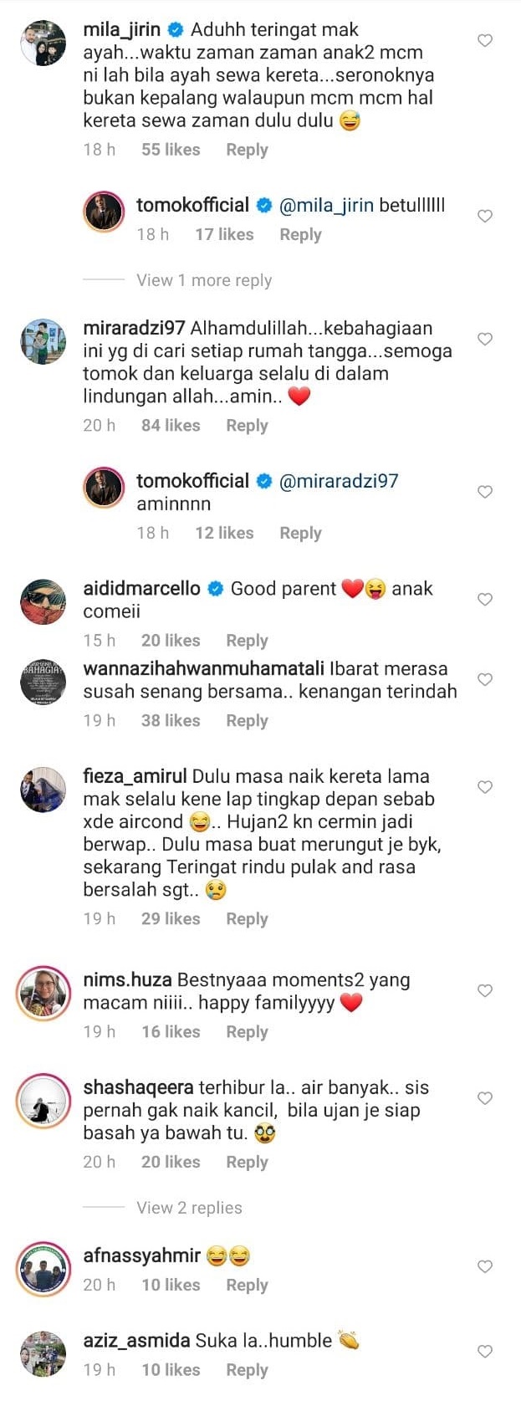Like miraradzi97's comment heart icon
Viewport: 521px width, 1411px height.
tap(485, 339)
